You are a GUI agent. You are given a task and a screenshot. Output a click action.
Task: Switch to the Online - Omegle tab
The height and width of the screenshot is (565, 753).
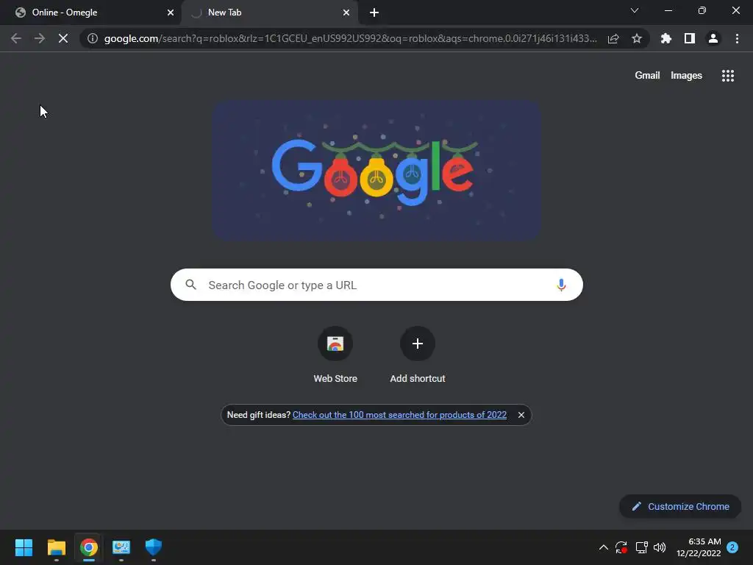(x=90, y=13)
